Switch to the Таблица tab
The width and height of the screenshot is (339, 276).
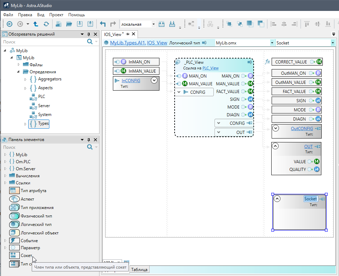coord(140,270)
